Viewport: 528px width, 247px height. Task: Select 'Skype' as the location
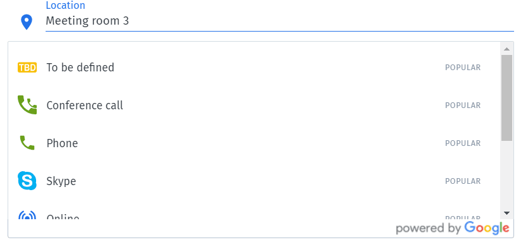[x=254, y=181]
